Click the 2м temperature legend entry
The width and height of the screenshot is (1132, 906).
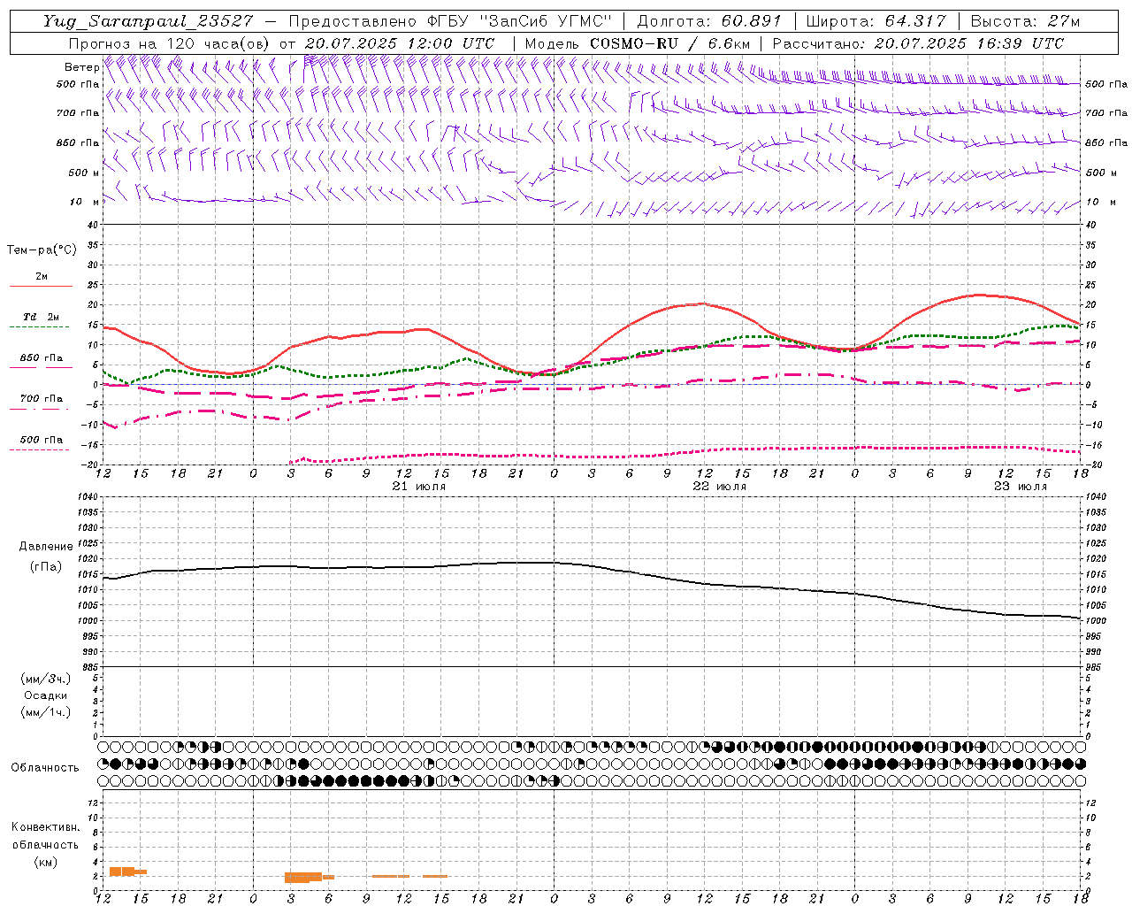(x=42, y=276)
